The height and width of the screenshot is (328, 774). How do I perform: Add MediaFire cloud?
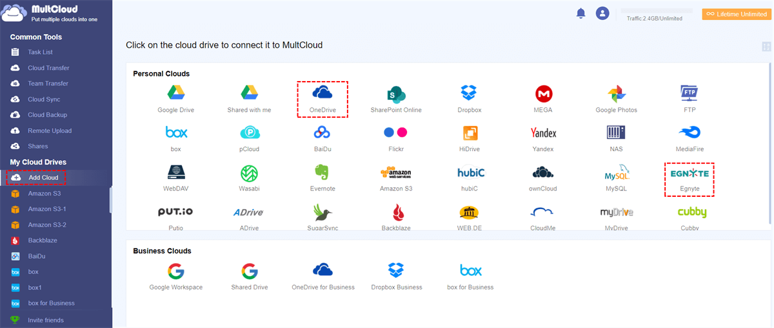pos(690,138)
